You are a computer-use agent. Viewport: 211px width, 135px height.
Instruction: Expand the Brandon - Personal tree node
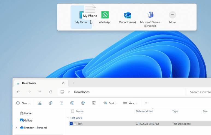click(16, 127)
